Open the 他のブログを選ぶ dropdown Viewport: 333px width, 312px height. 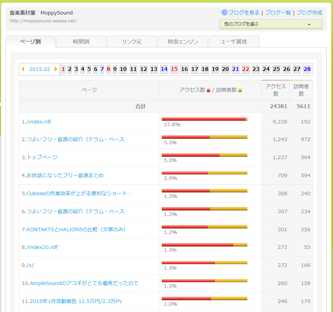click(x=271, y=24)
